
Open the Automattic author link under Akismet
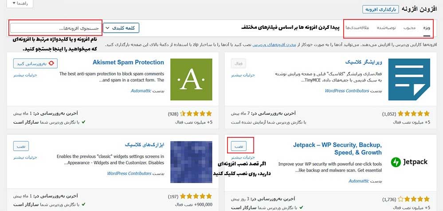click(x=141, y=91)
